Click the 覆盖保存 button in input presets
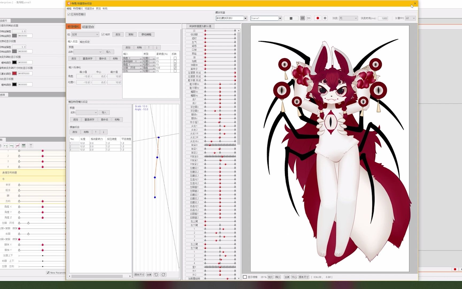Viewport: 462px width, 289px height. point(87,59)
